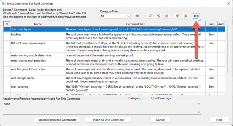Screen dimensions: 233x126
Task: Click the Sum cell for the 'roof-covering' row
Action: point(211,87)
